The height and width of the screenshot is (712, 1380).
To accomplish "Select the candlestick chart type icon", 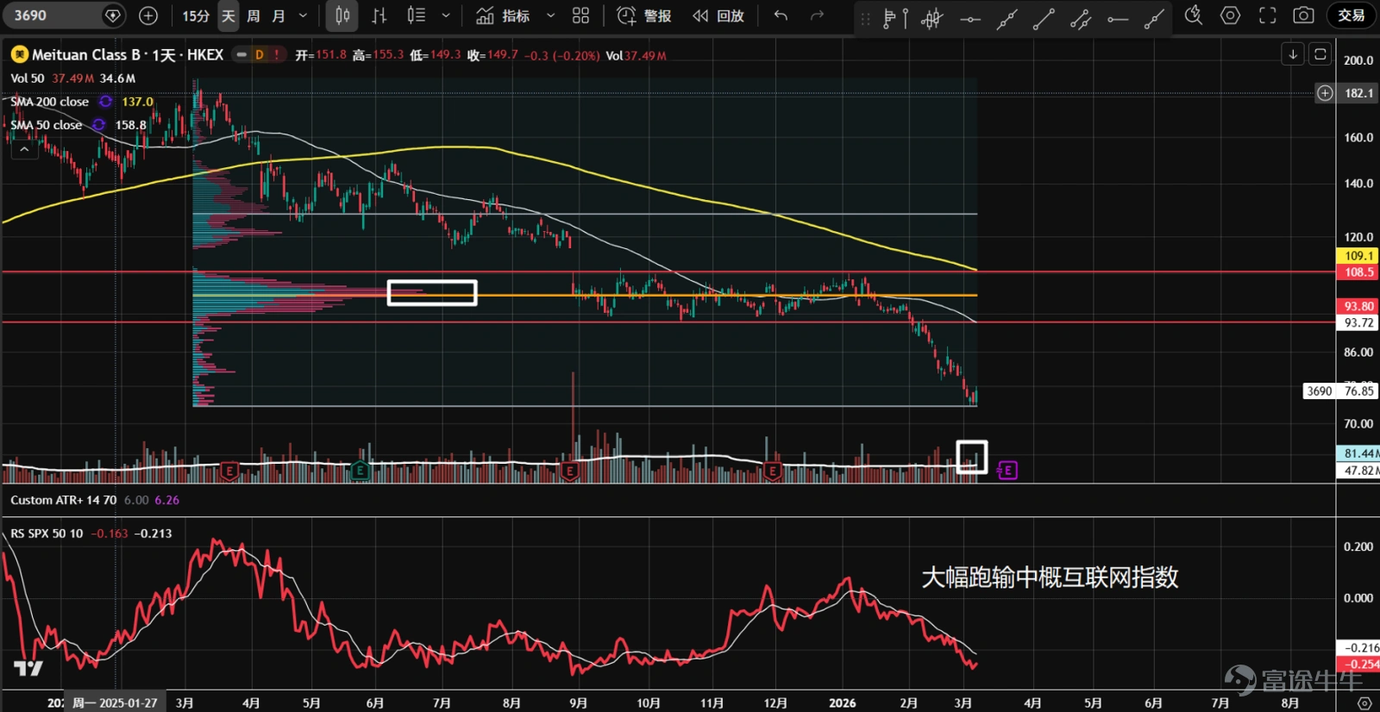I will (342, 16).
